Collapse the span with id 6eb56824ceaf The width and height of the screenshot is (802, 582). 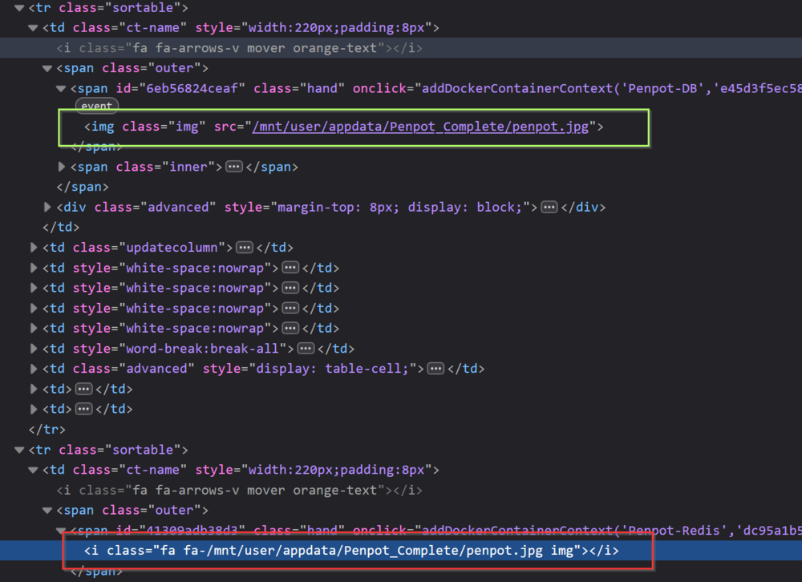(61, 88)
